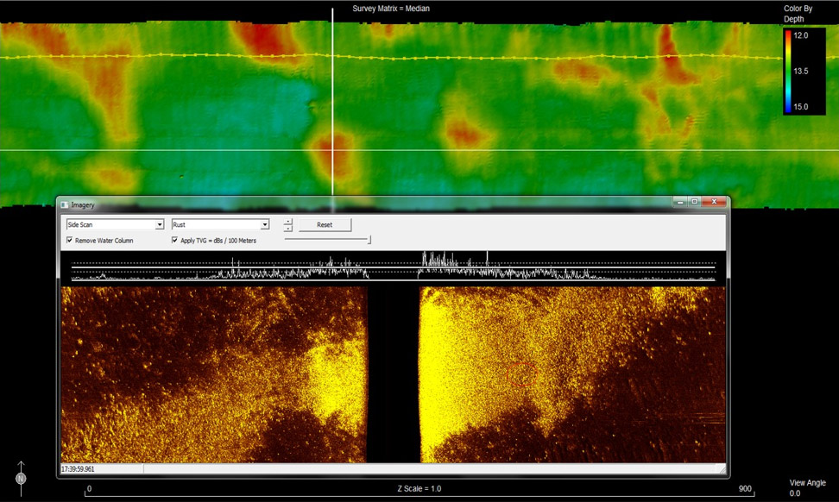
Task: Open the Side Scan data type dropdown
Action: 158,224
